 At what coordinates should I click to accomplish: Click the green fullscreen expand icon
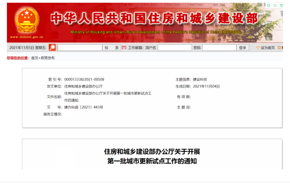pyautogui.click(x=275, y=5)
